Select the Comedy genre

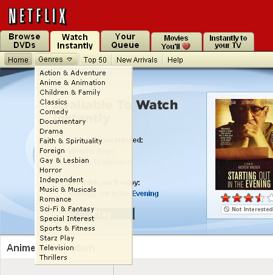[54, 112]
